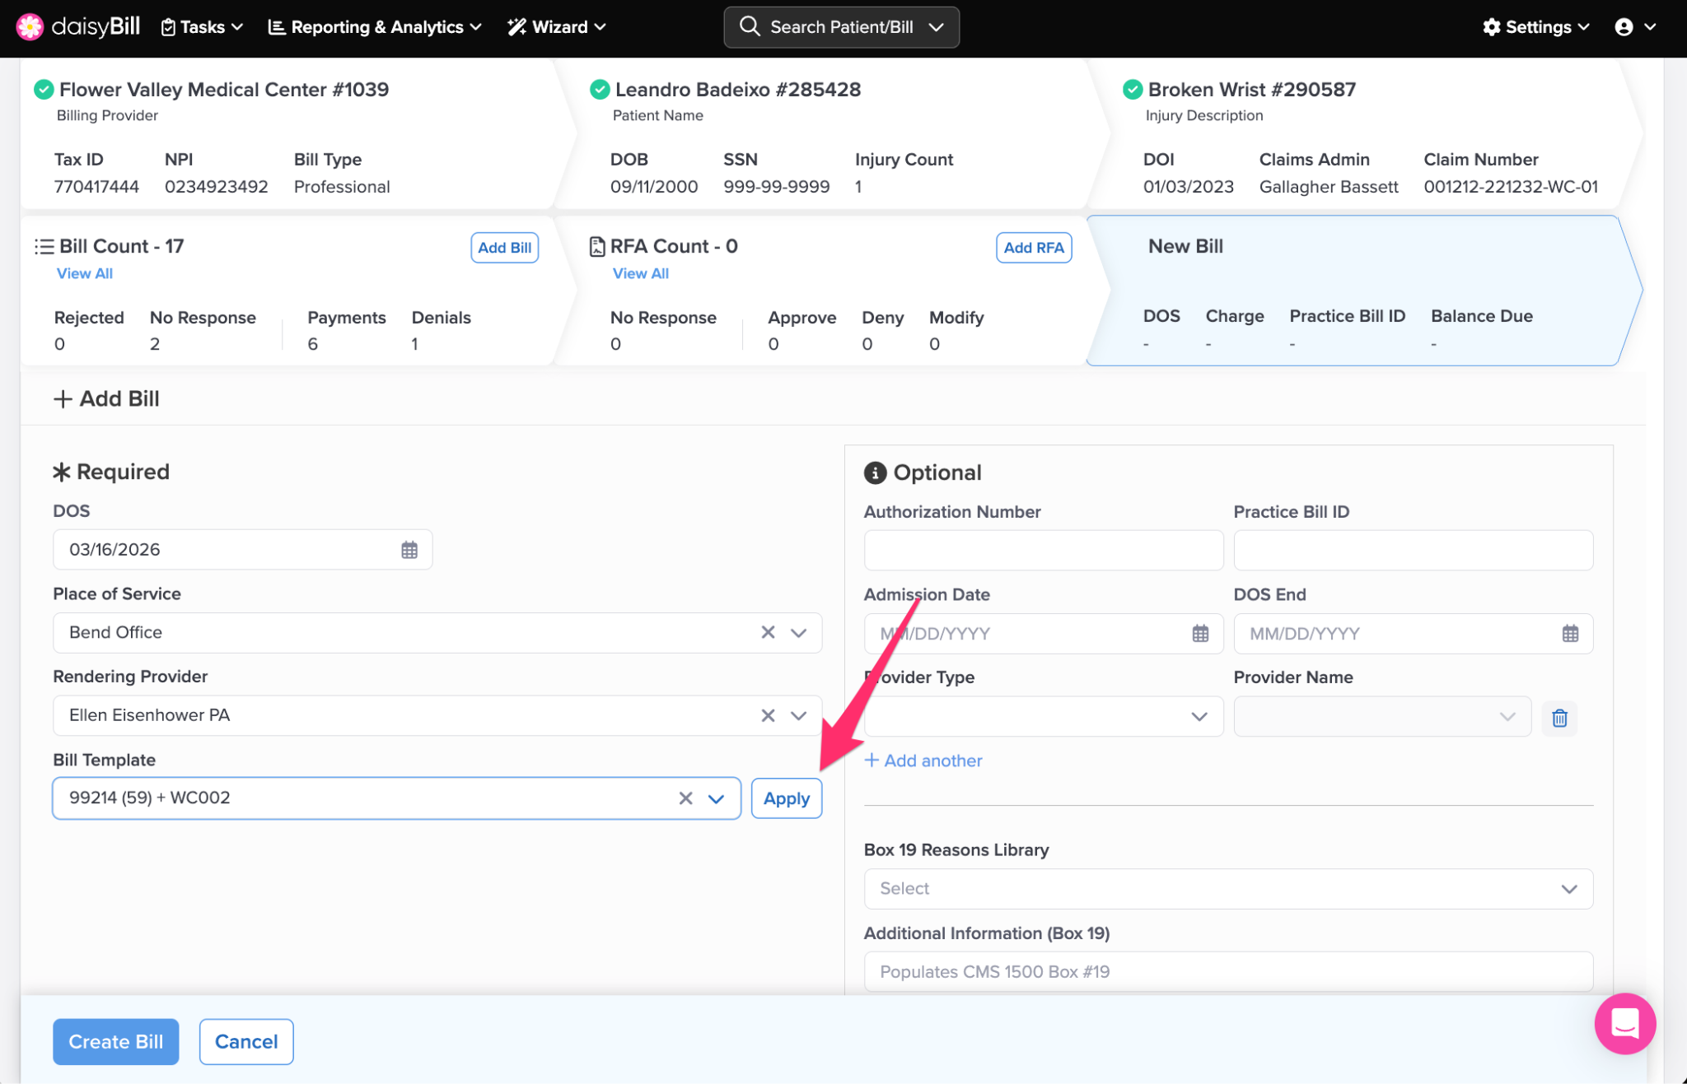Screen dimensions: 1687x1084
Task: Clear the Place of Service selection
Action: [768, 632]
